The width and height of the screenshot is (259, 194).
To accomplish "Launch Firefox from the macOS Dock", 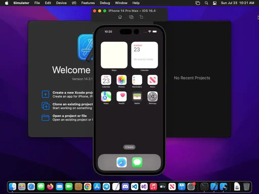I will coord(50,187).
